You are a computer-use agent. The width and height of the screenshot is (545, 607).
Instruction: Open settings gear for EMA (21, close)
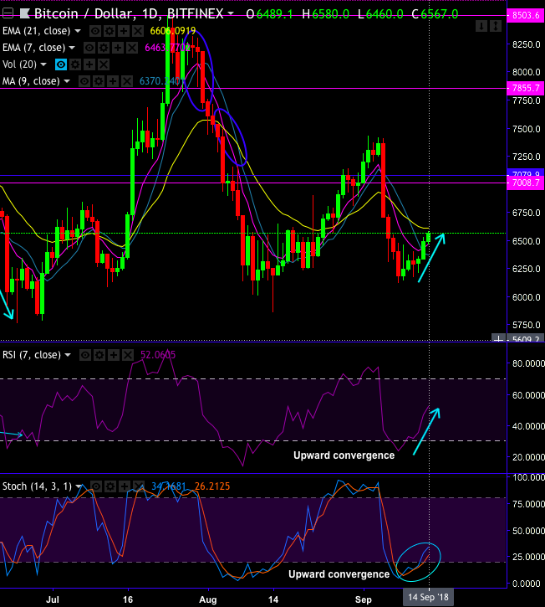point(107,31)
